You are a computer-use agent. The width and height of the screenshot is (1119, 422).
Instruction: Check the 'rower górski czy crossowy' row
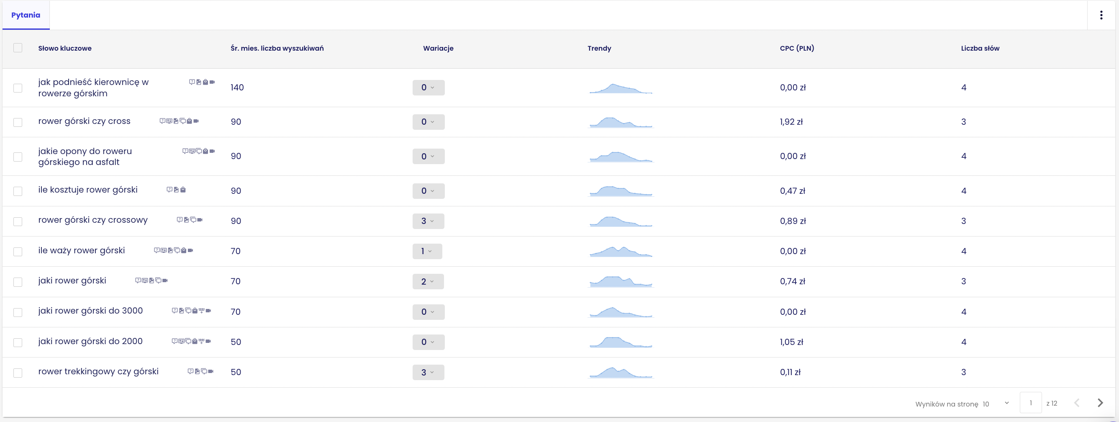18,221
